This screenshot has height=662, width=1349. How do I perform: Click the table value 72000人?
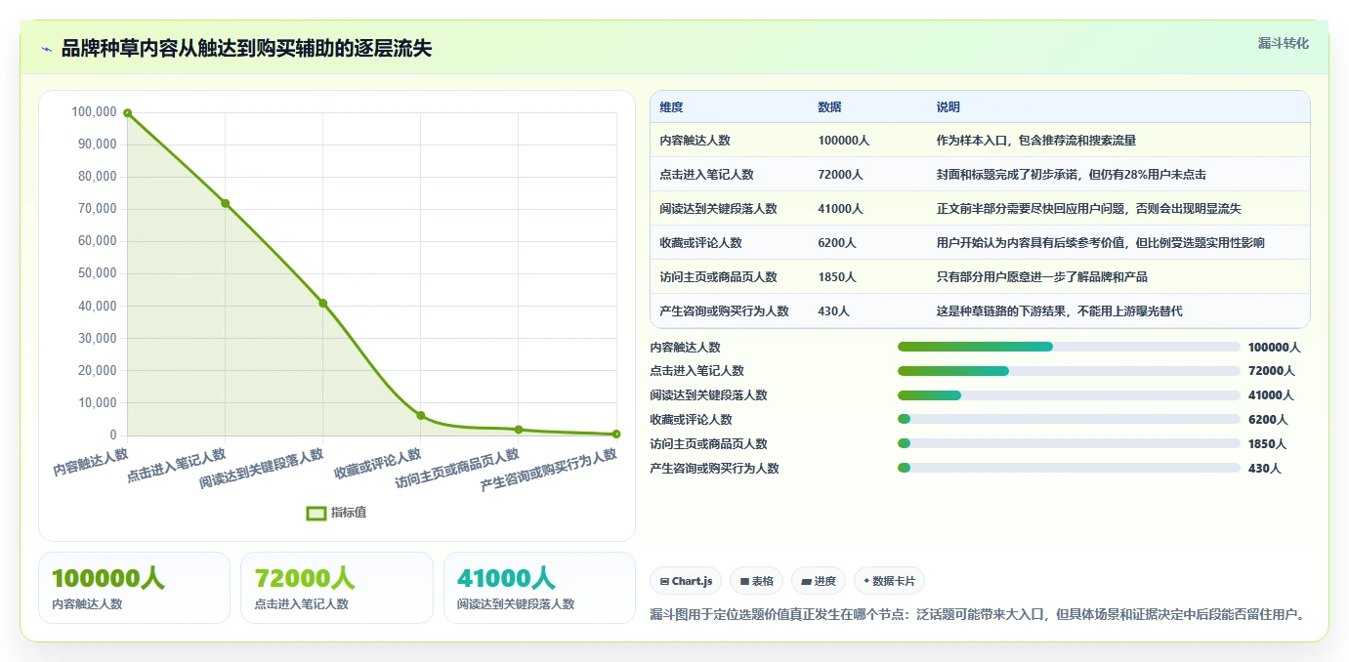point(841,175)
